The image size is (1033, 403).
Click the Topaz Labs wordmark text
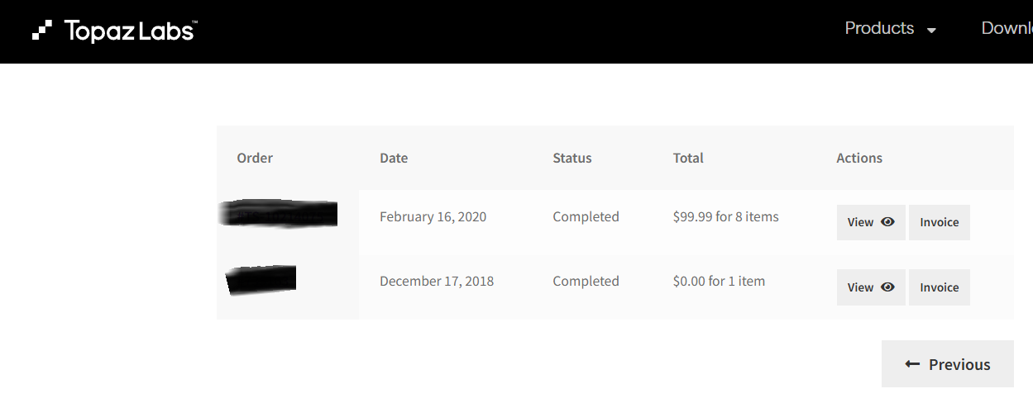point(129,31)
